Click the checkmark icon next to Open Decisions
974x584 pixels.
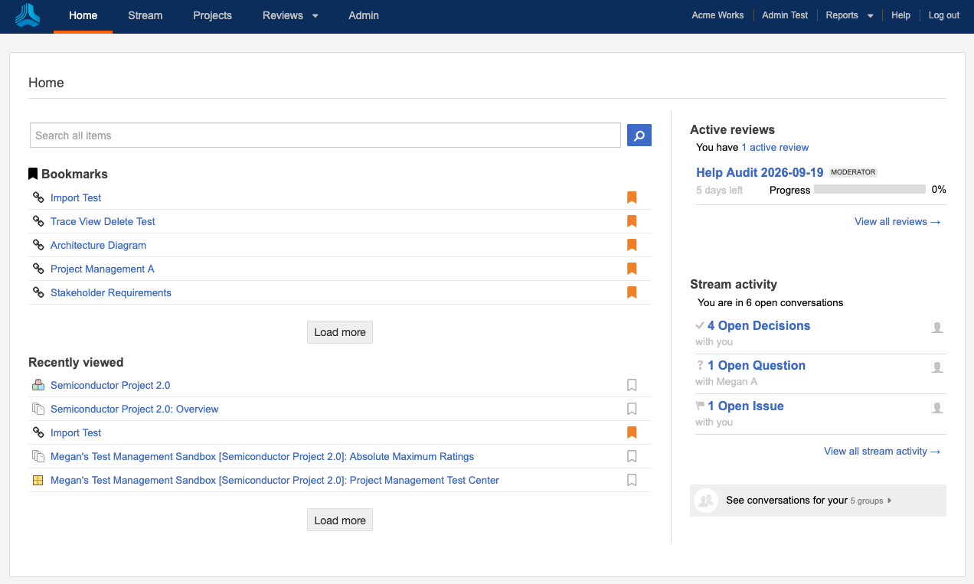pos(700,325)
